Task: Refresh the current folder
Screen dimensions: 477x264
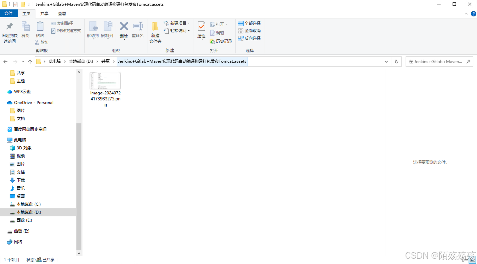Action: click(397, 62)
